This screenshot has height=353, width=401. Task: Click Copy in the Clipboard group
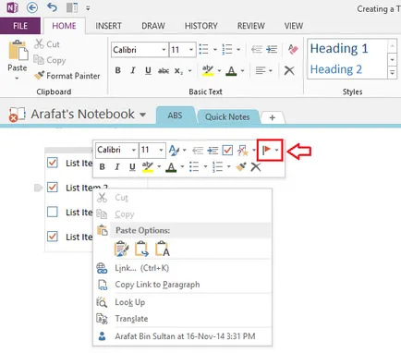point(50,60)
